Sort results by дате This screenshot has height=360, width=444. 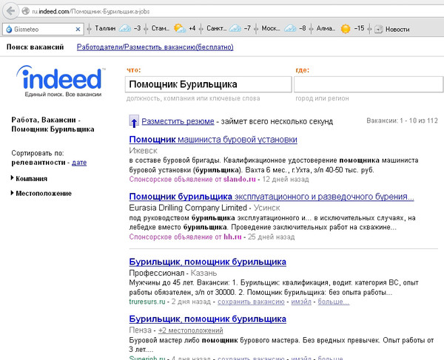(79, 163)
